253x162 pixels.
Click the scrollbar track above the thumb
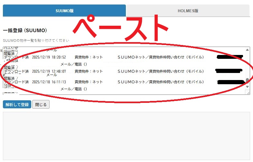point(247,64)
